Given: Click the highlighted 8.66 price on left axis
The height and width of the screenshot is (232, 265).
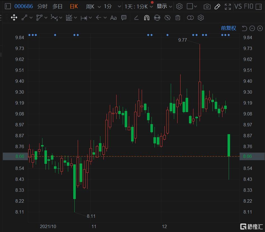Looking at the screenshot, I should click(20, 156).
